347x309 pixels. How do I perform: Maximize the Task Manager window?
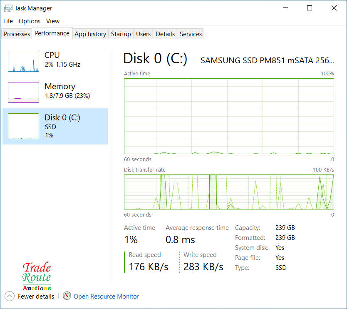tap(309, 8)
